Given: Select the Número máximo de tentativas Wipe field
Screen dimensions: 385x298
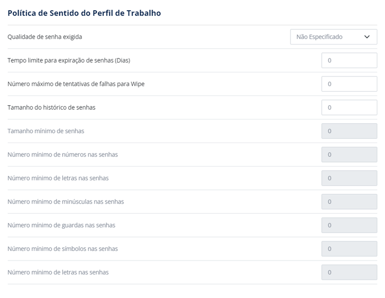Looking at the screenshot, I should coord(349,84).
